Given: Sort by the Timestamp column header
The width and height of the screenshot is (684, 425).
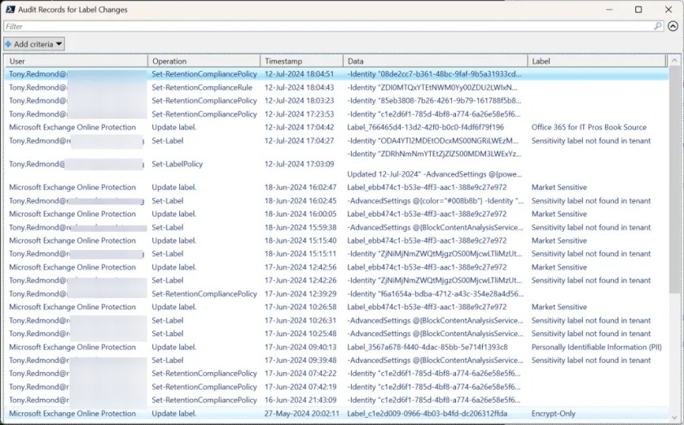Looking at the screenshot, I should click(x=301, y=61).
